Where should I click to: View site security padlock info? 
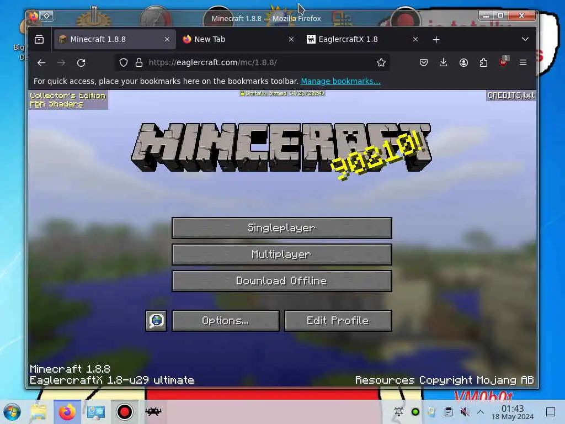pos(138,63)
